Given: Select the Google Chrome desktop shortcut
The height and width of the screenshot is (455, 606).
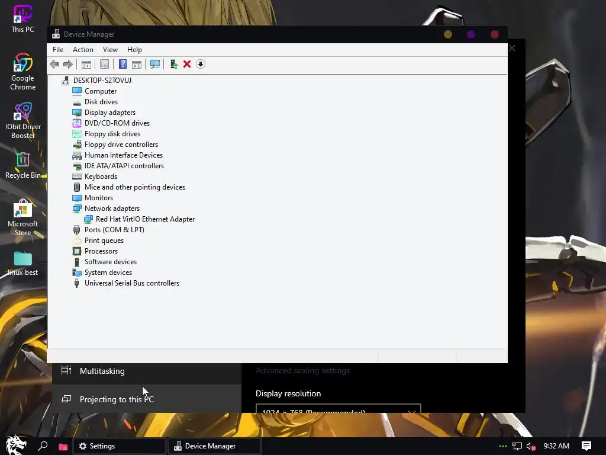Looking at the screenshot, I should pyautogui.click(x=23, y=72).
